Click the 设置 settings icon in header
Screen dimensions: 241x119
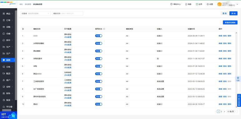(208, 4)
